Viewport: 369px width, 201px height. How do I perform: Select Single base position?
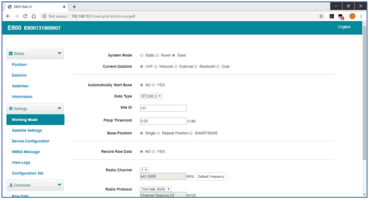[141, 133]
